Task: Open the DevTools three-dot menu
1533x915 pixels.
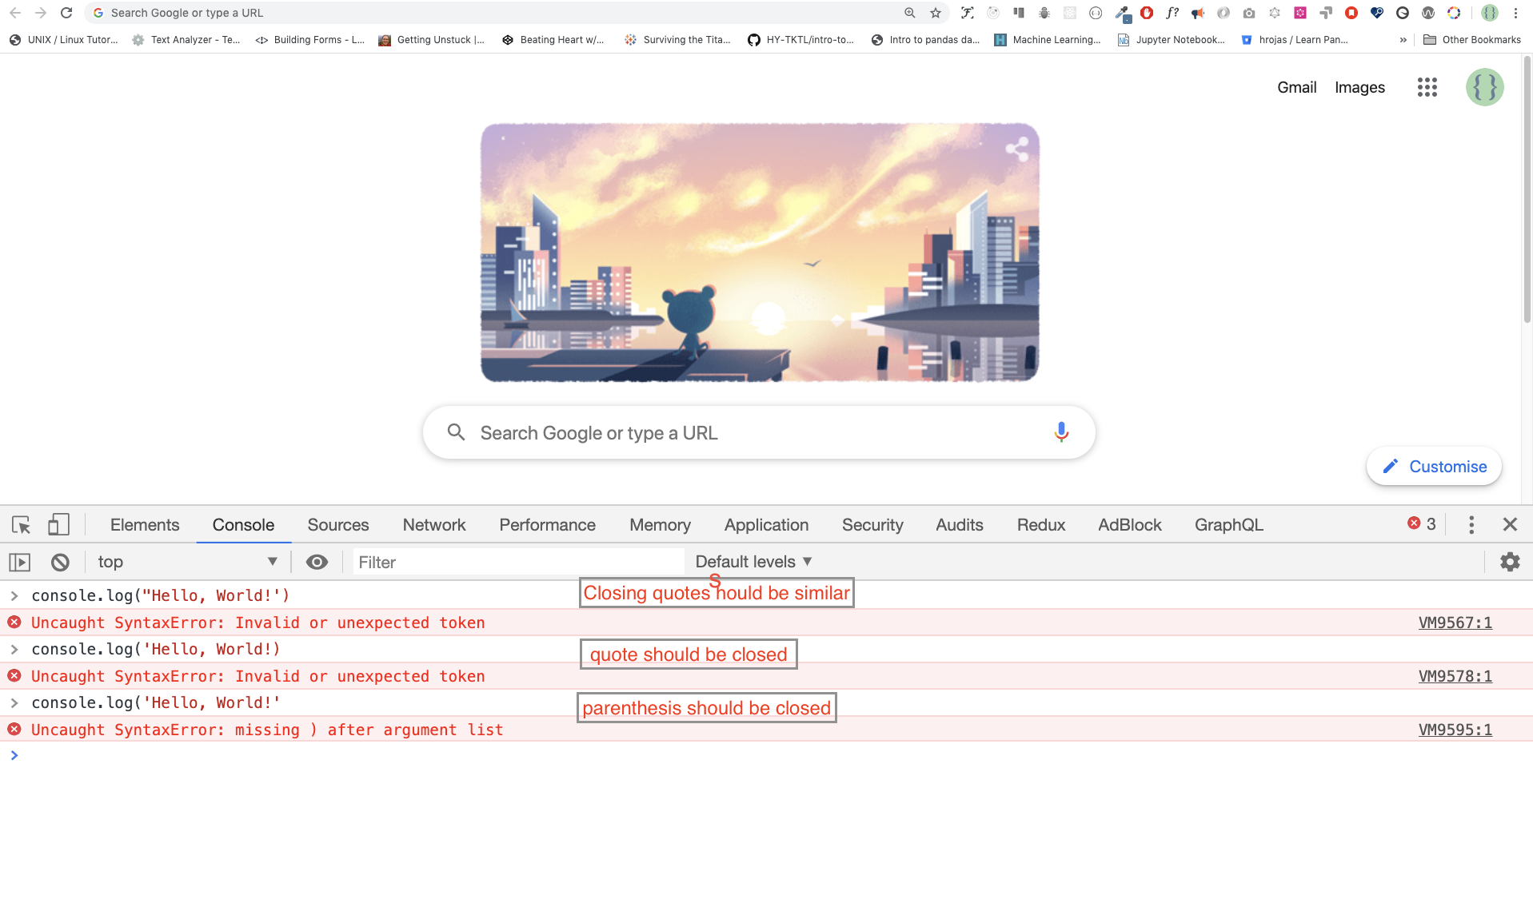Action: pyautogui.click(x=1471, y=524)
